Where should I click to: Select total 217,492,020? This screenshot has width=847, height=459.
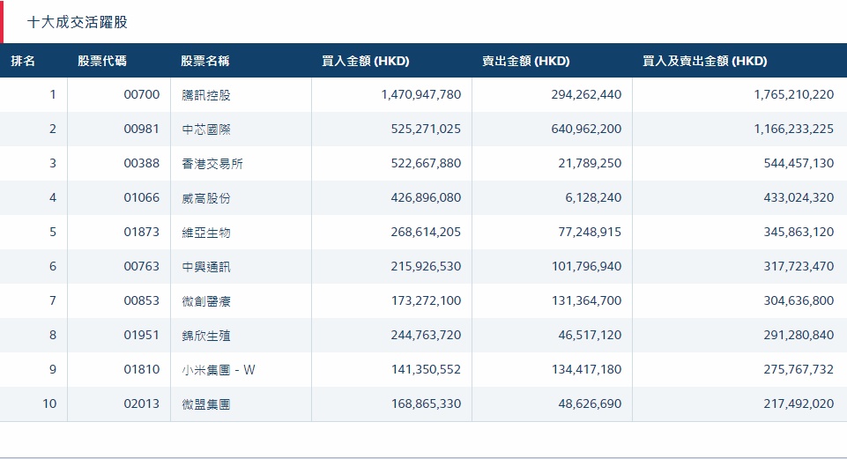799,403
